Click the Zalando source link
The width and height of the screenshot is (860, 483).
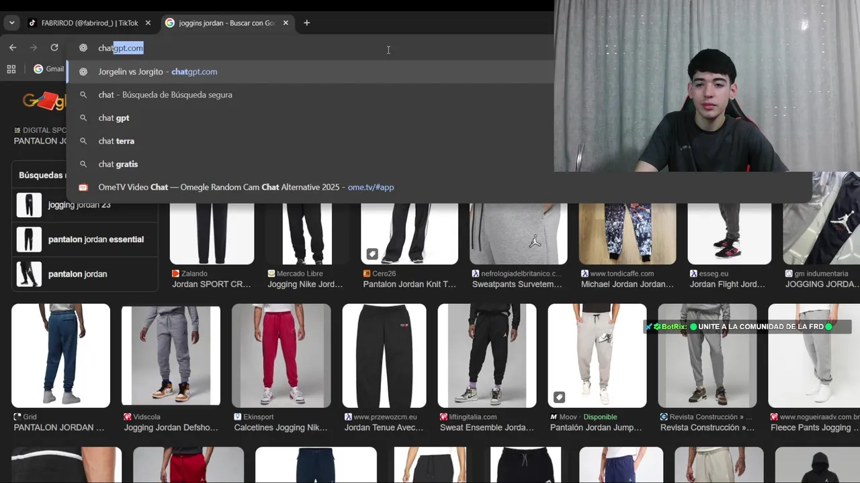coord(194,274)
